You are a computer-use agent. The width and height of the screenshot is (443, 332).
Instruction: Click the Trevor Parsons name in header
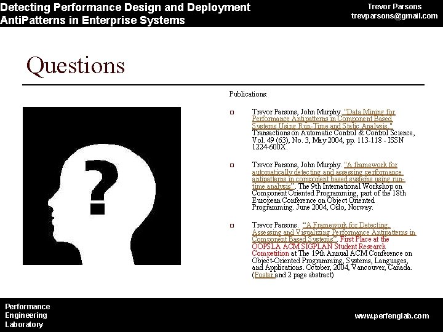pyautogui.click(x=394, y=7)
